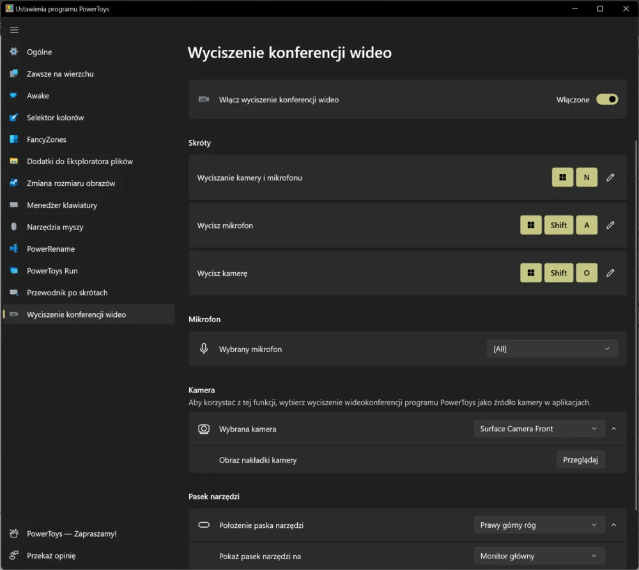The height and width of the screenshot is (570, 639).
Task: Select PowerToys Run in sidebar
Action: 89,270
